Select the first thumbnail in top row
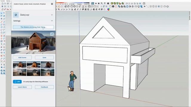The width and height of the screenshot is (191, 107). pyautogui.click(x=20, y=65)
